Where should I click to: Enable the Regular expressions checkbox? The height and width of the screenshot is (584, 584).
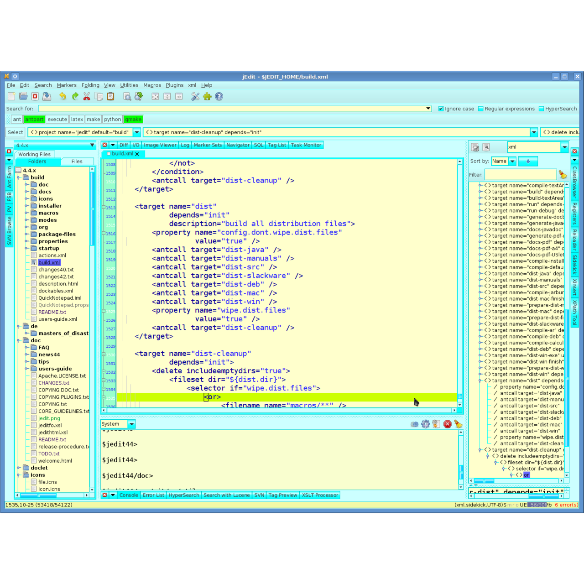click(x=480, y=109)
